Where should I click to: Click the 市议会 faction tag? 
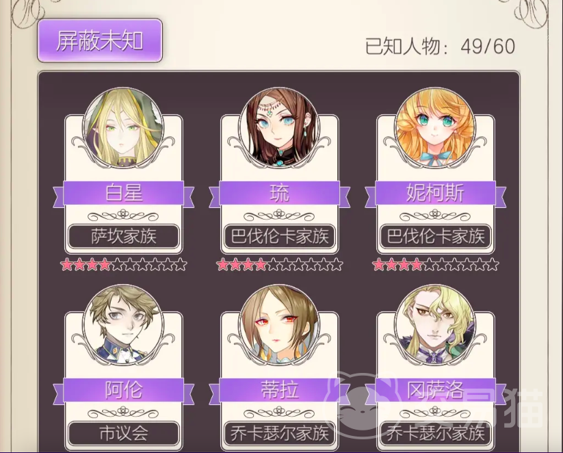pyautogui.click(x=124, y=433)
